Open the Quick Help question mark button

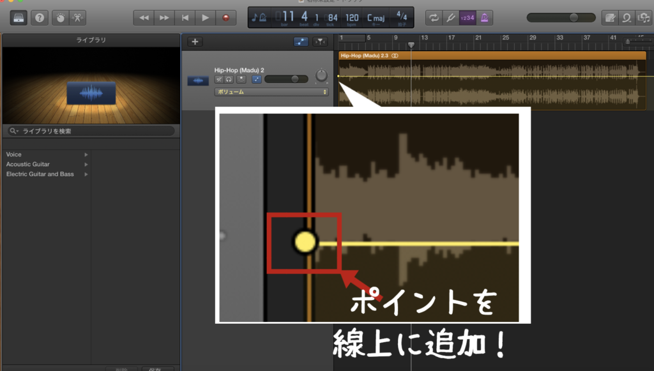click(40, 18)
